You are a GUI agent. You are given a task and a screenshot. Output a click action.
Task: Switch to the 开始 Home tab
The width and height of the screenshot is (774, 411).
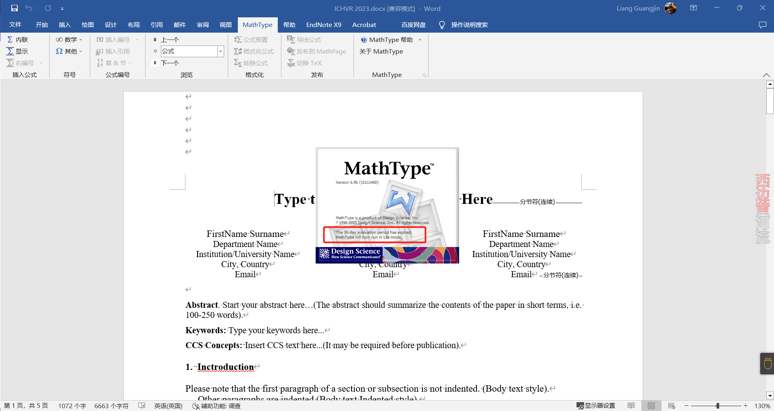pyautogui.click(x=42, y=25)
